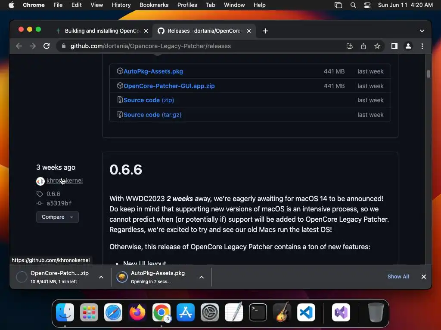Expand tab search chevron
This screenshot has height=330, width=441.
tap(422, 31)
